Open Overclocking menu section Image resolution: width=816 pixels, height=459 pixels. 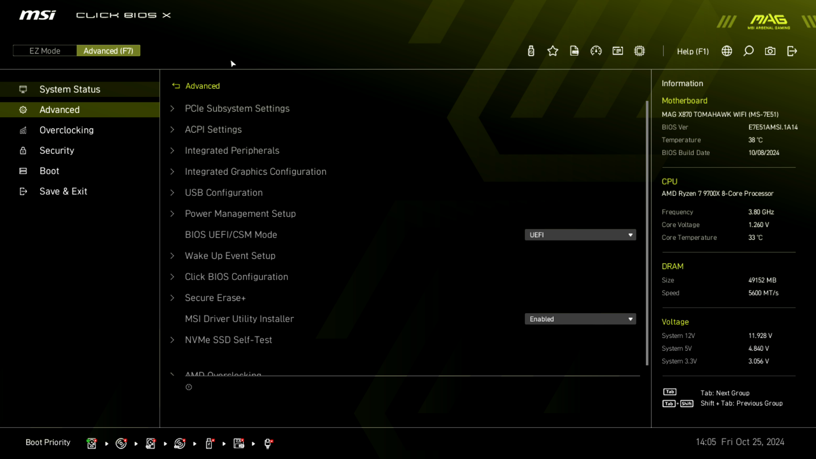(x=66, y=130)
